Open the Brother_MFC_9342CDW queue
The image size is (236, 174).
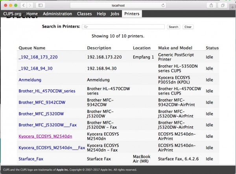click(42, 102)
